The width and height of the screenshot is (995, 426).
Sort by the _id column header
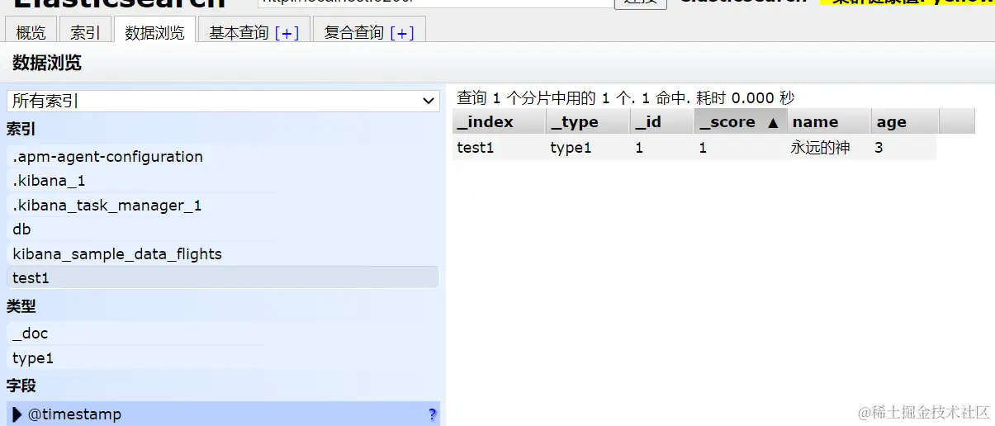(662, 121)
